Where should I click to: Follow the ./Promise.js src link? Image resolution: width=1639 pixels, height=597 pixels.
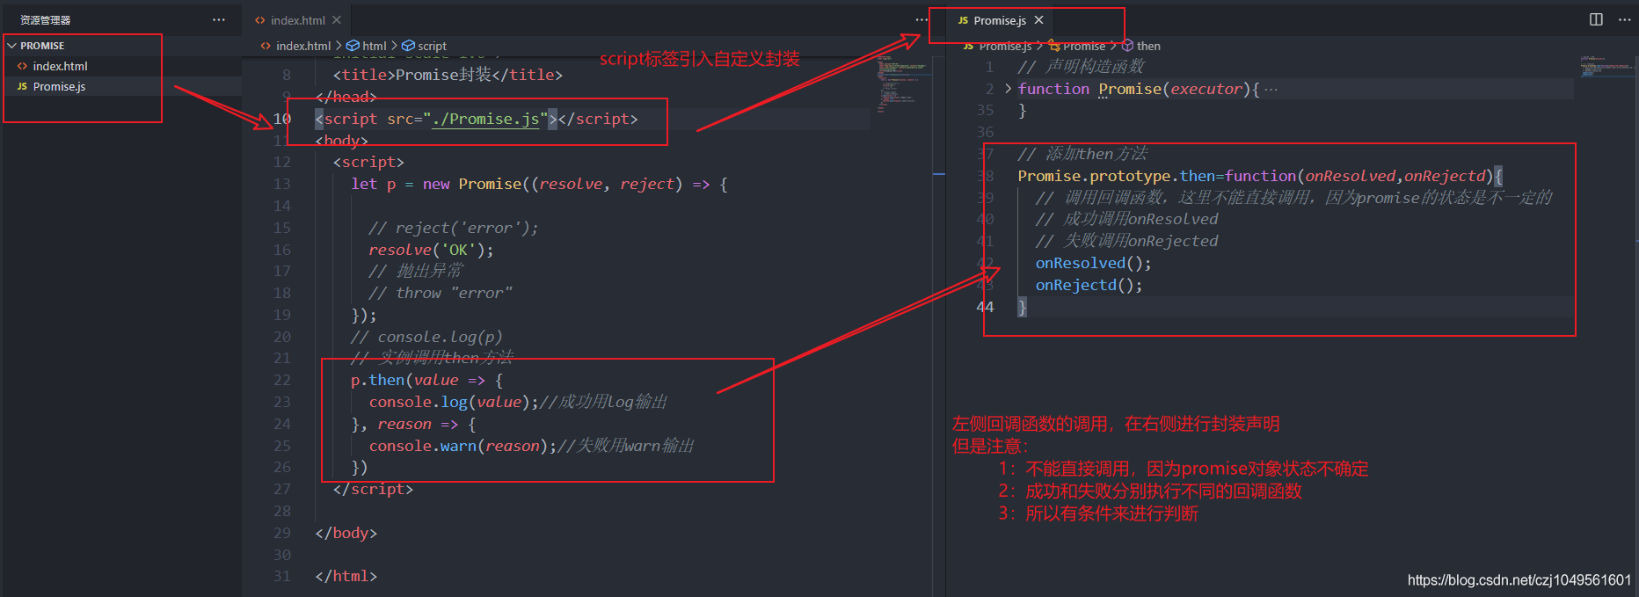click(x=485, y=119)
